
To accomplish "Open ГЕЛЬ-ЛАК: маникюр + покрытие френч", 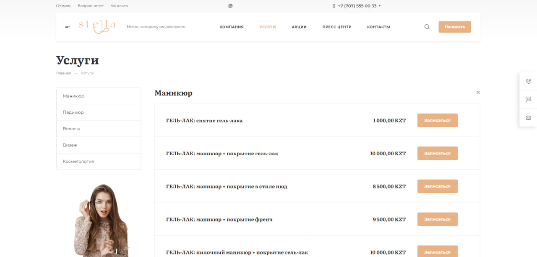I will [x=219, y=219].
